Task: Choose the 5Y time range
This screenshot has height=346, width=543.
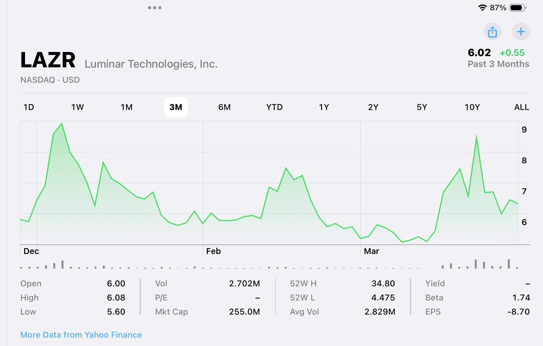Action: (422, 107)
